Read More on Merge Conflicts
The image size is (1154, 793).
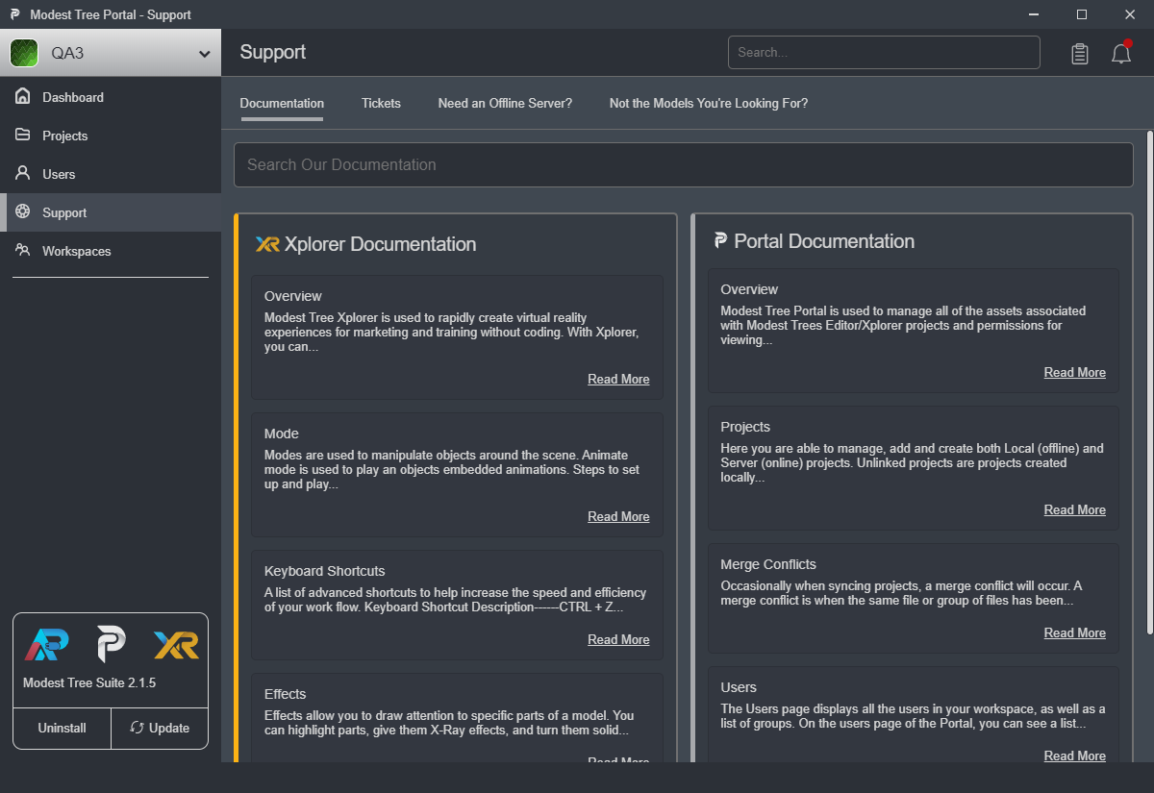pos(1075,632)
